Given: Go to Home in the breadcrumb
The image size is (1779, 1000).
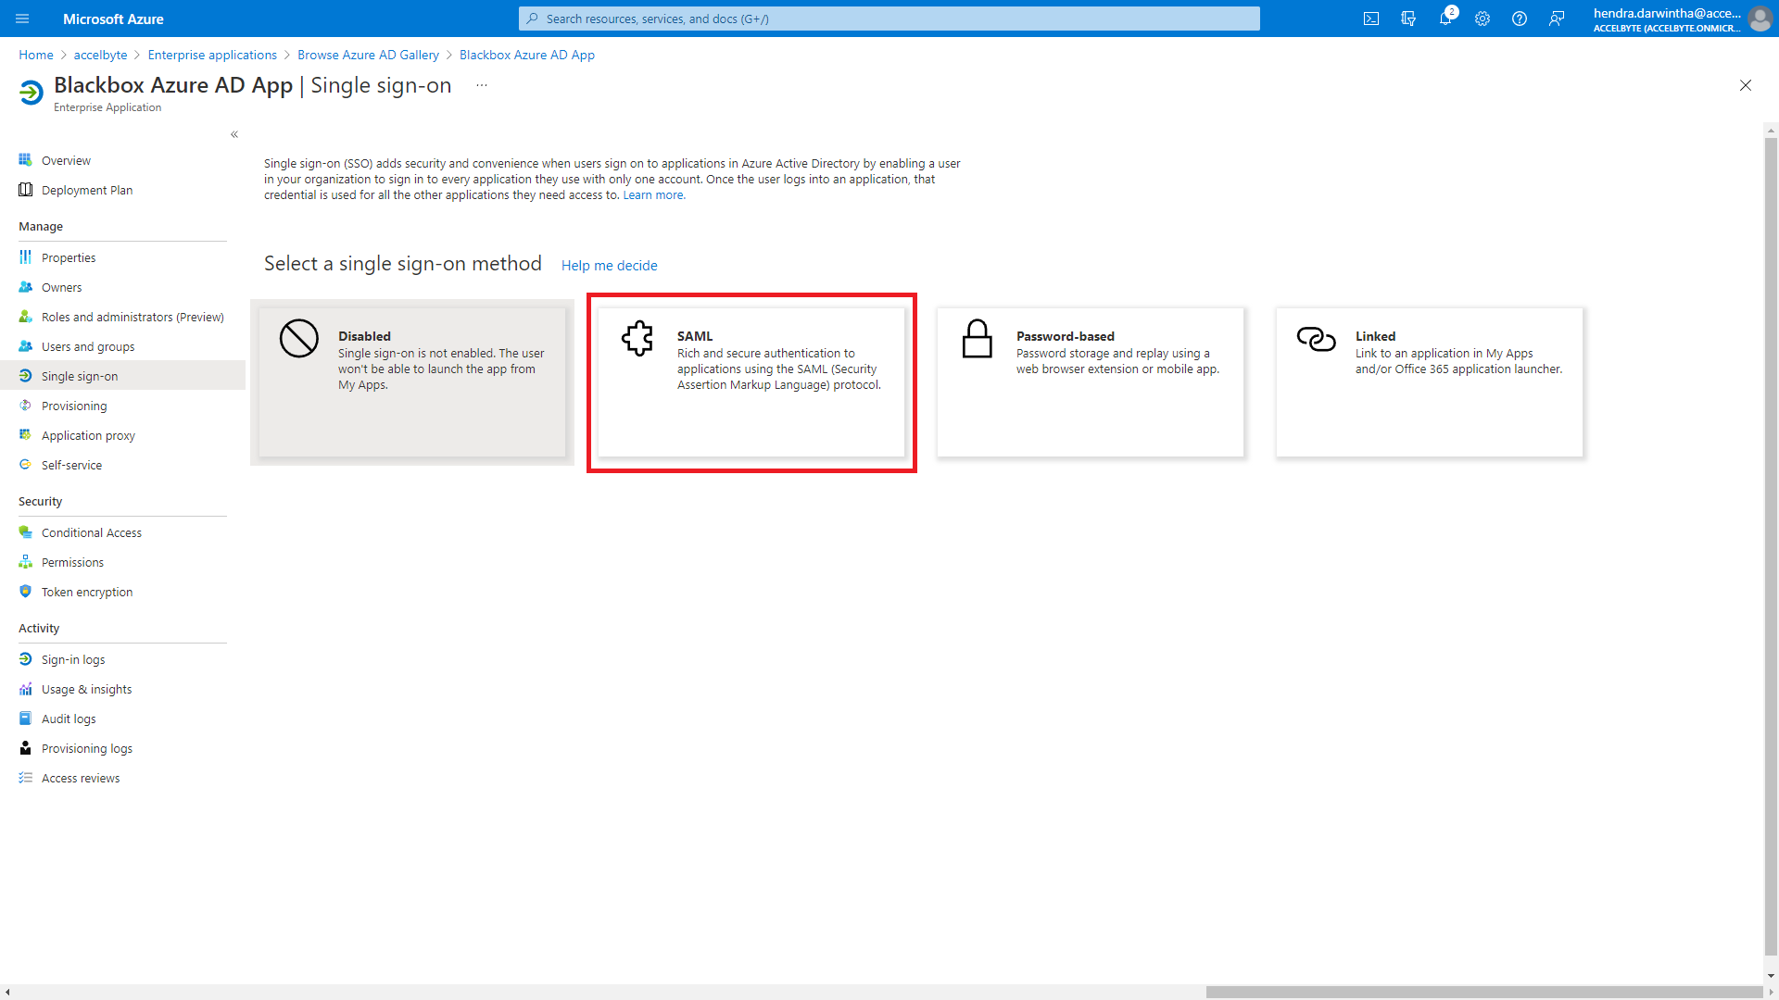Looking at the screenshot, I should pyautogui.click(x=36, y=55).
